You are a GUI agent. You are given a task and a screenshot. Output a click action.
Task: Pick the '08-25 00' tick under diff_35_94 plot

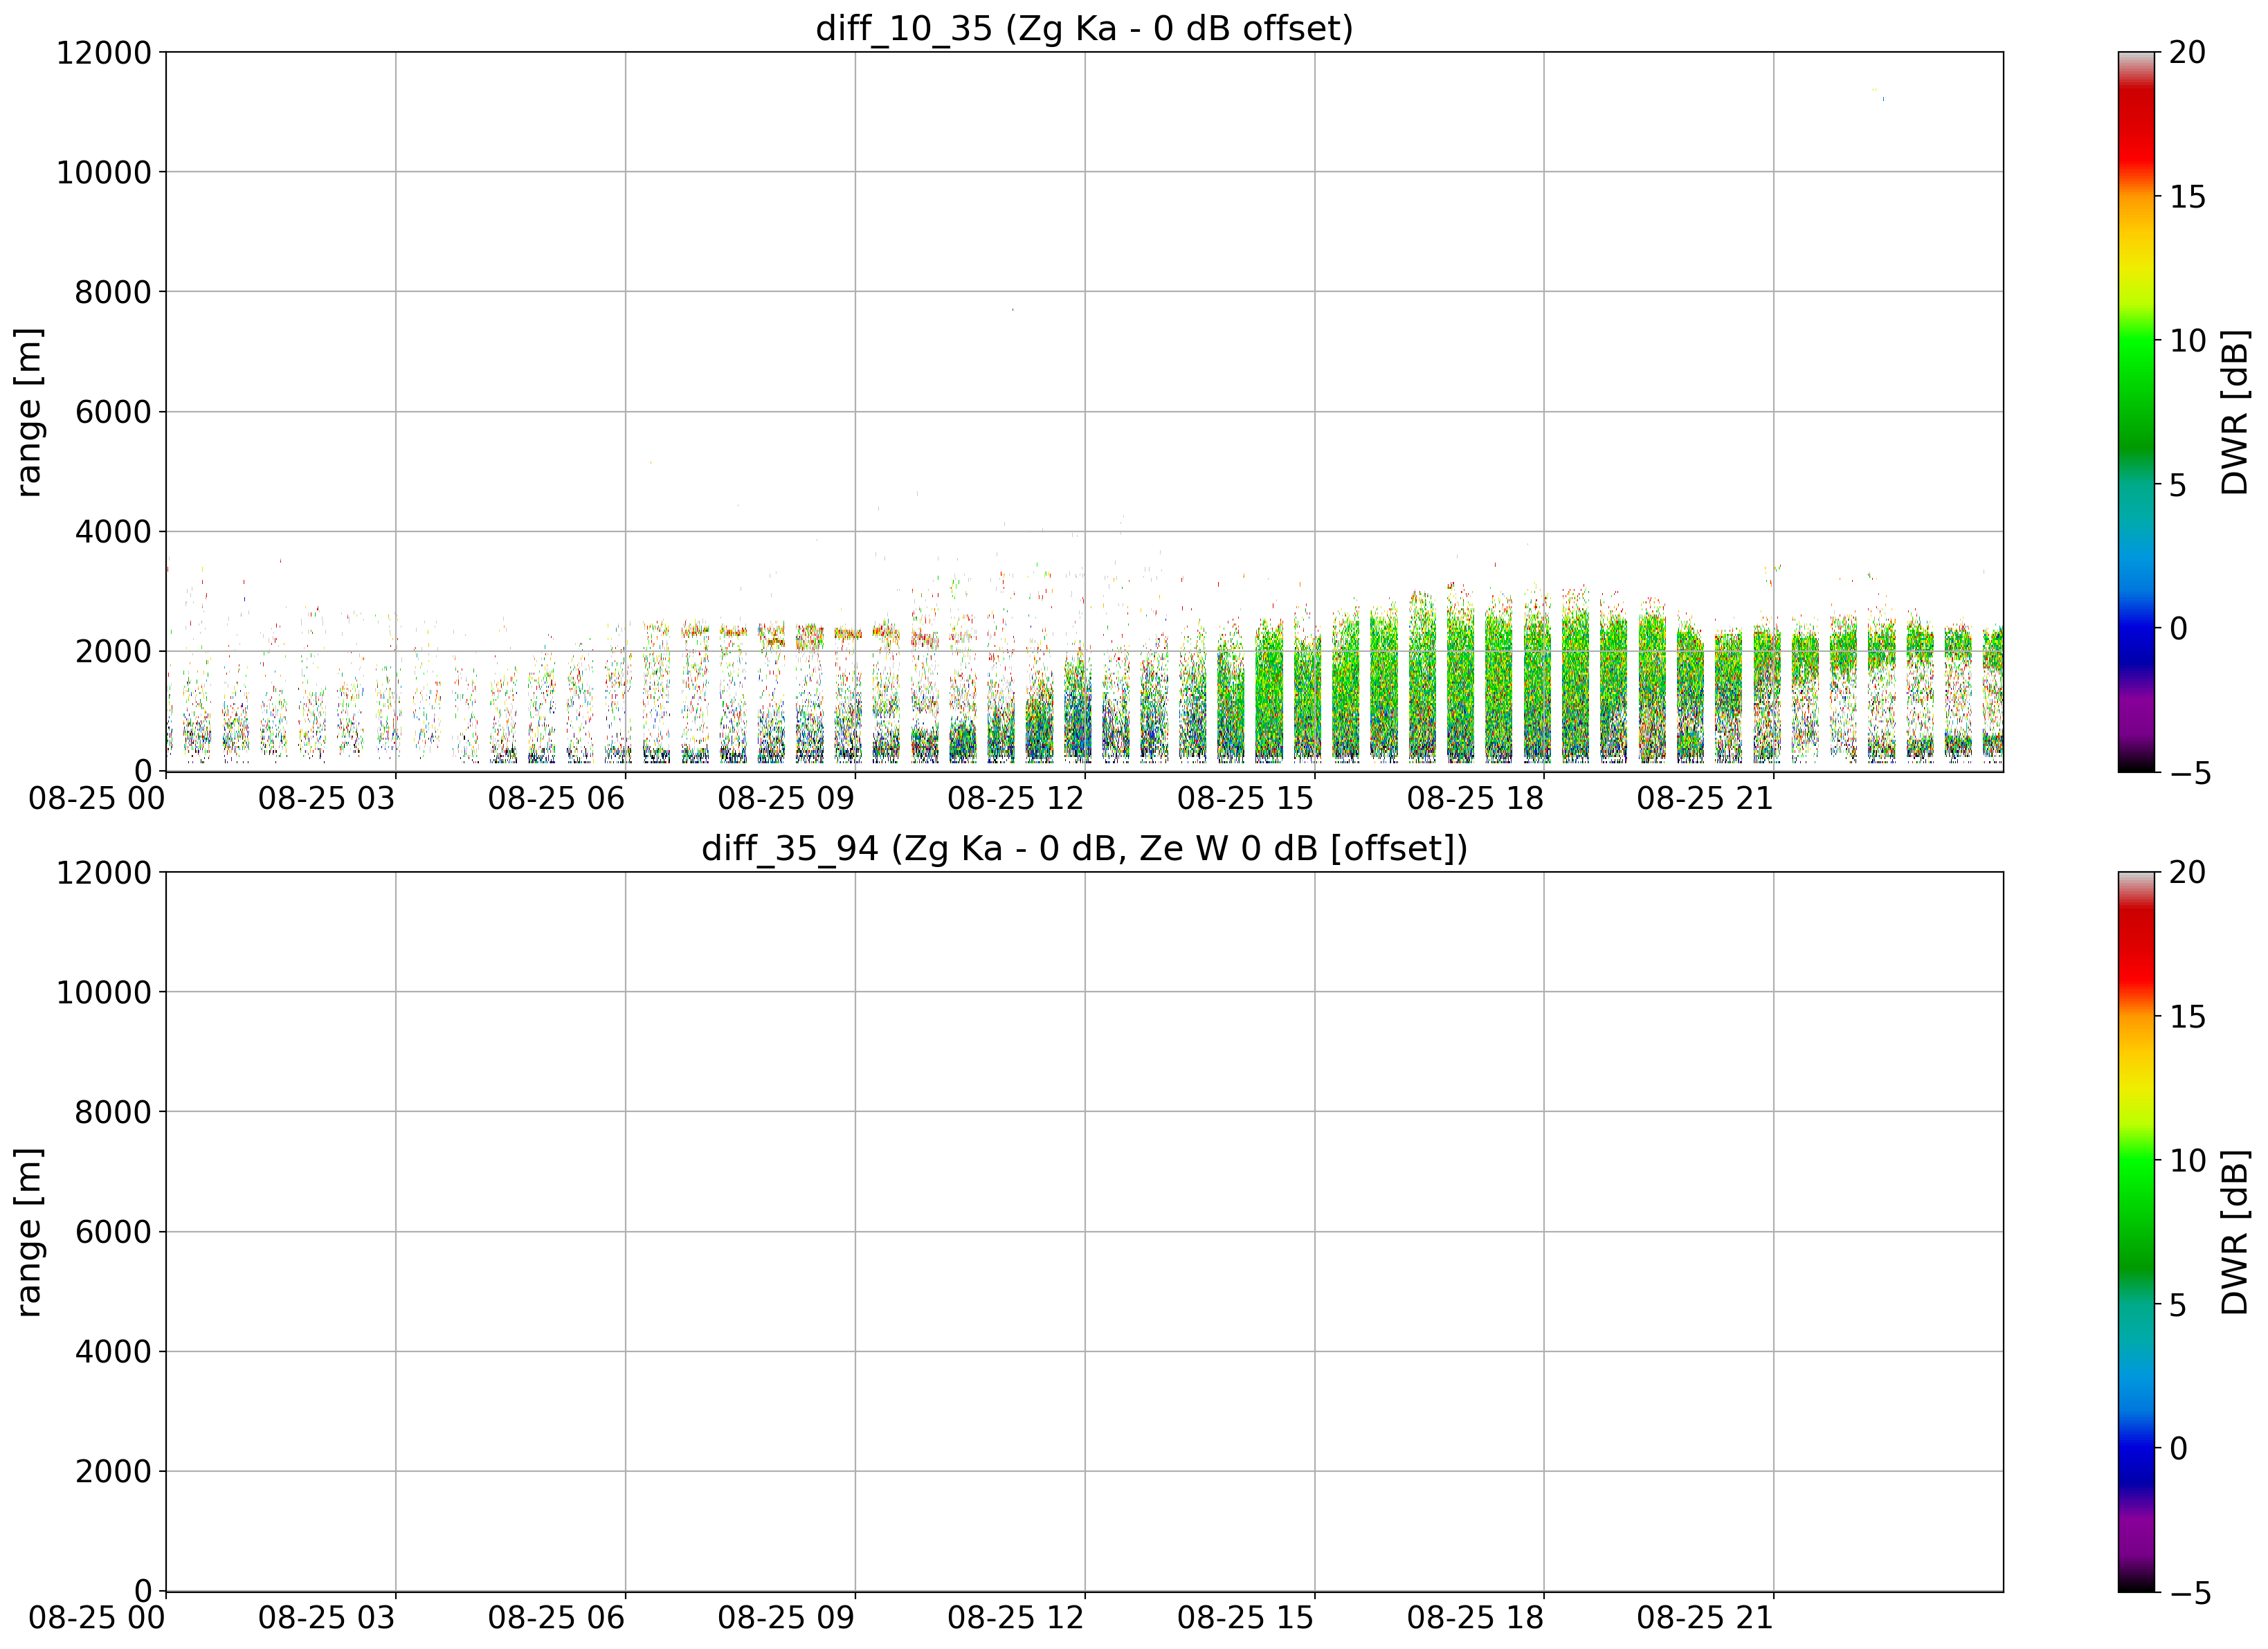click(x=97, y=1618)
